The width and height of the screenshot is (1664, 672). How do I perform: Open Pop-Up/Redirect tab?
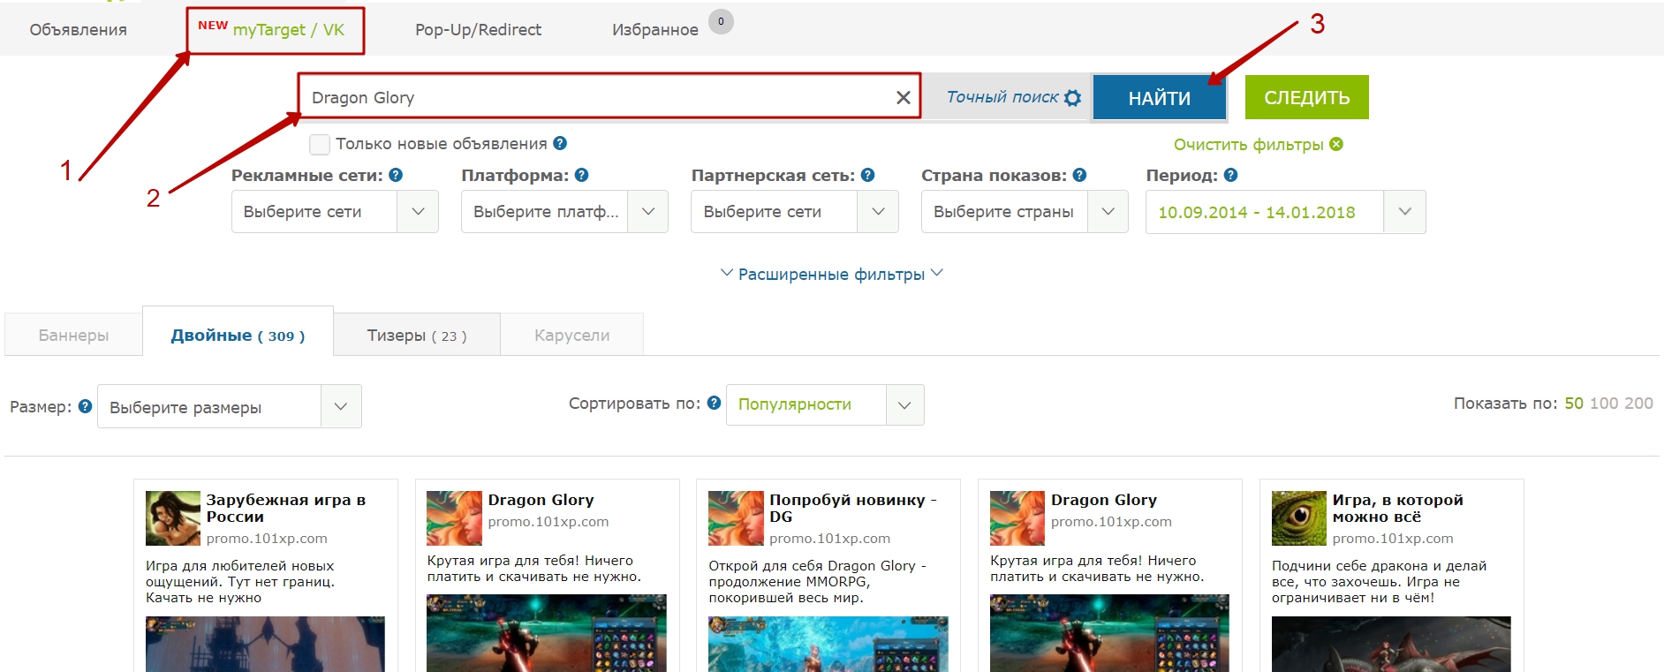pos(478,29)
